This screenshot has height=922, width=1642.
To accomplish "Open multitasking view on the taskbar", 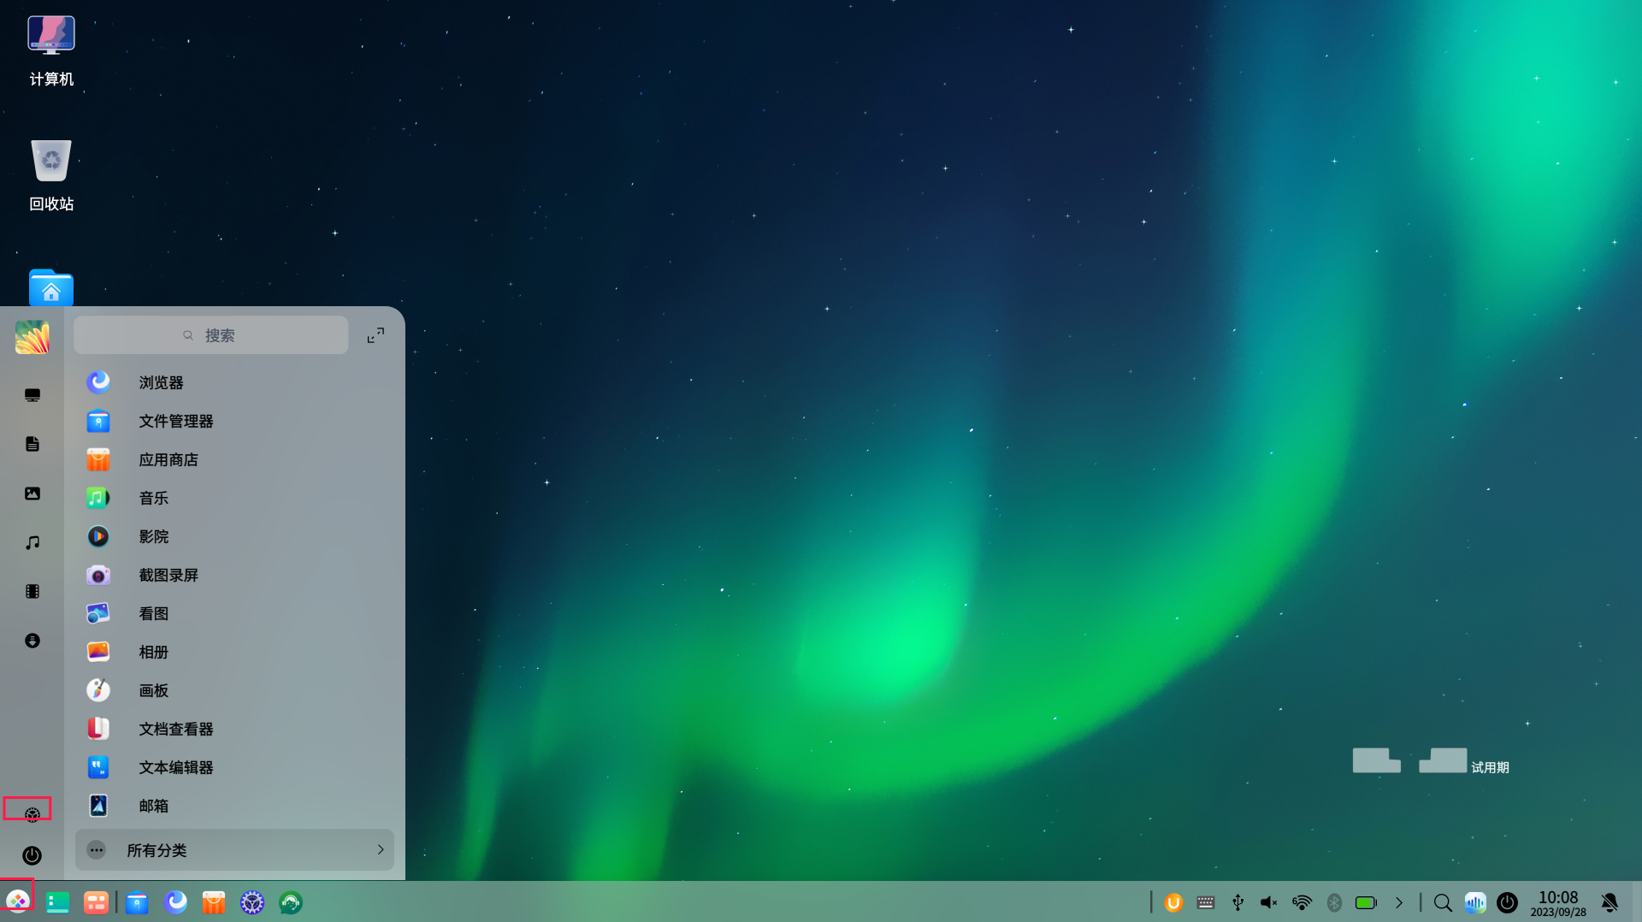I will (96, 902).
